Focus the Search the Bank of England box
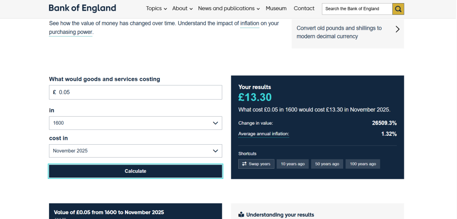 pos(357,9)
